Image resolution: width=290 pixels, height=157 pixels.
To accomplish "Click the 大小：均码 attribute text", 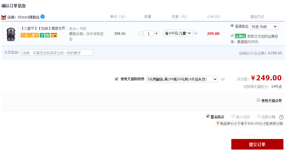I will point(78,29).
